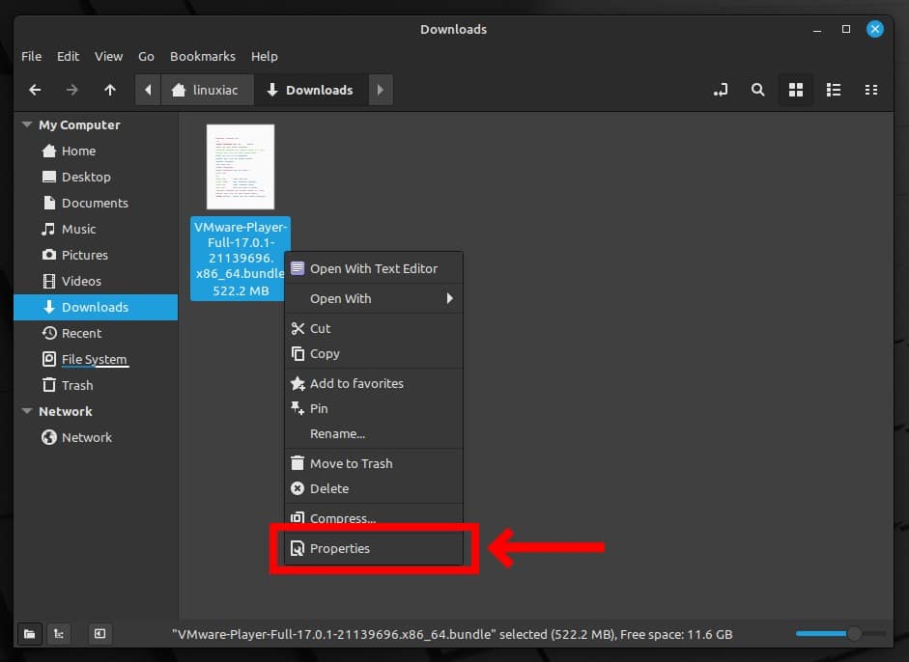Open the Help menu
Screen dimensions: 909x662
[265, 56]
